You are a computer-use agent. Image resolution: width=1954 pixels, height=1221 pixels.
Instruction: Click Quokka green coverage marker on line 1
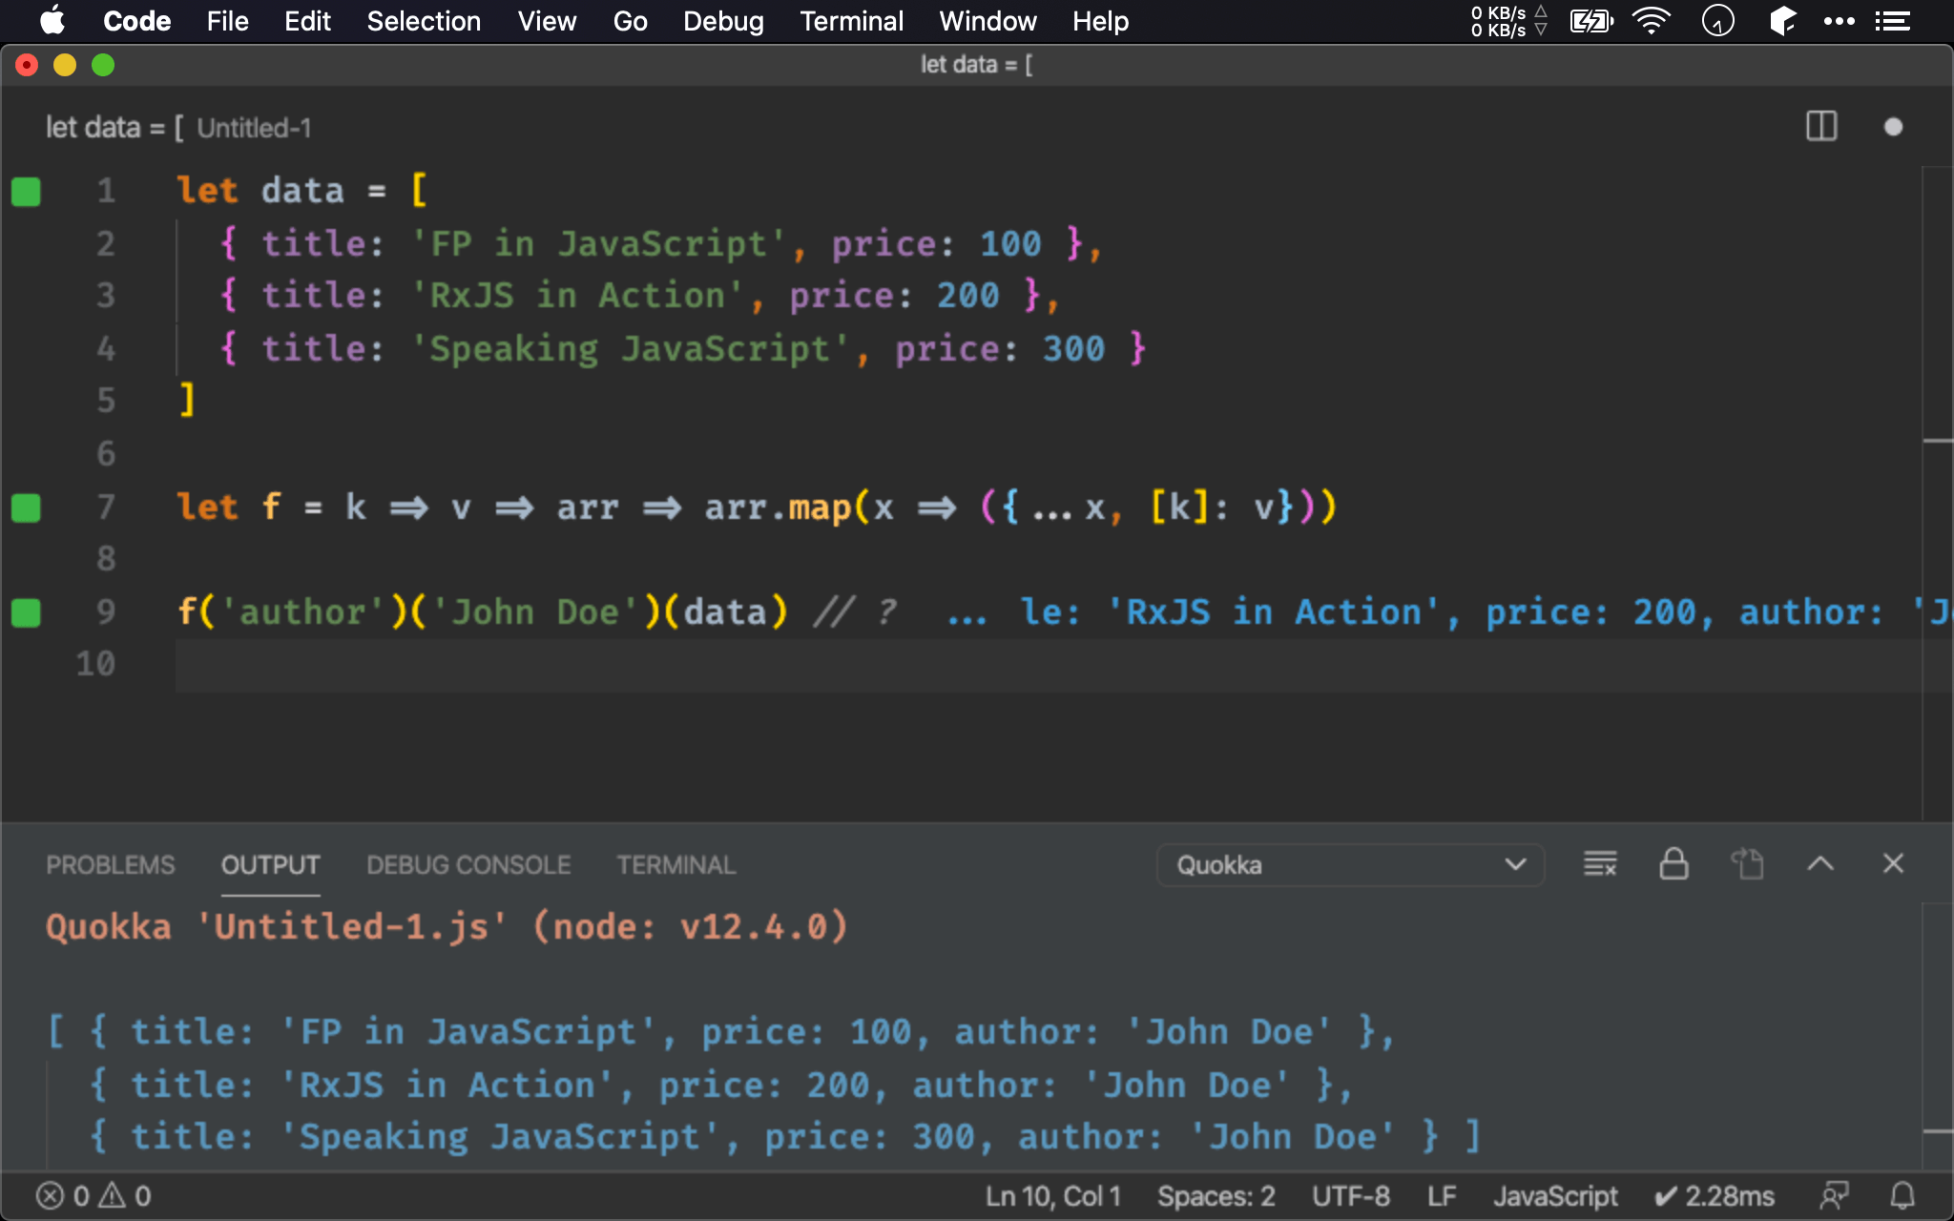(26, 192)
